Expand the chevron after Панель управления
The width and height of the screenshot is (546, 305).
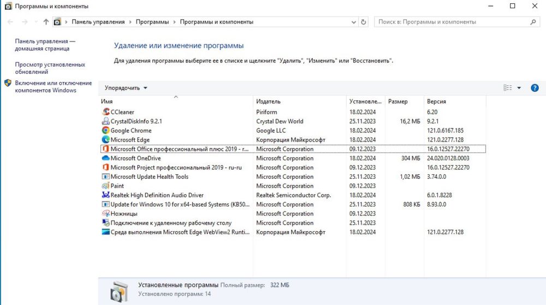(130, 22)
